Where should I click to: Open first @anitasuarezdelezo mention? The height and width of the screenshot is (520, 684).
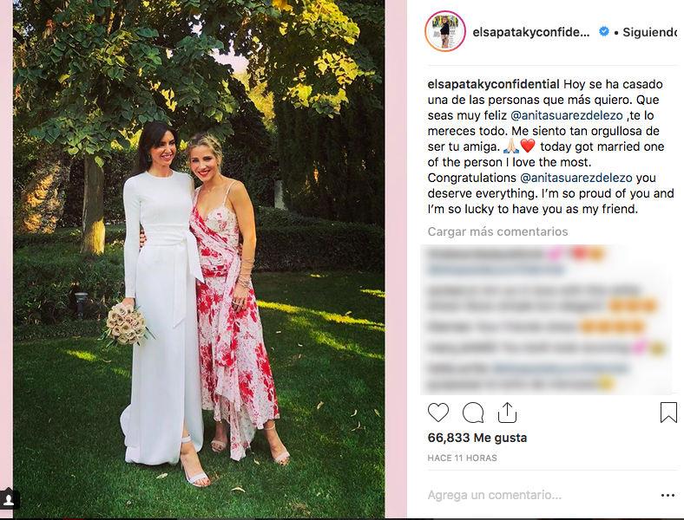(x=566, y=115)
